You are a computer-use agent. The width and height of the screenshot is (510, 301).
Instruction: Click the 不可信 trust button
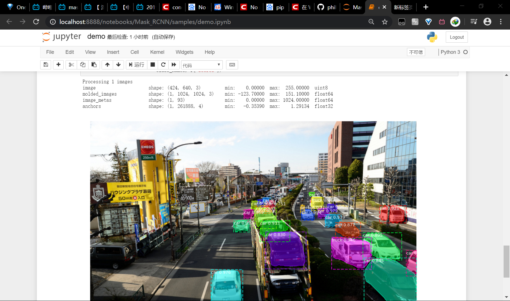416,52
